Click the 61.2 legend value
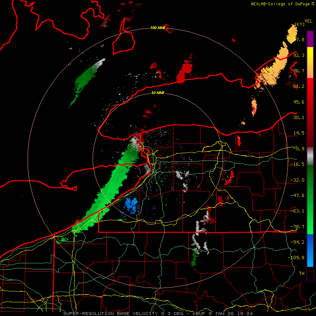The image size is (316, 316). [x=299, y=86]
